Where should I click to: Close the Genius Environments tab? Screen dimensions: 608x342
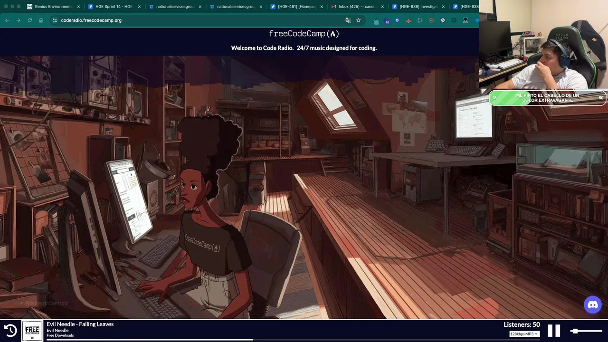pyautogui.click(x=78, y=7)
